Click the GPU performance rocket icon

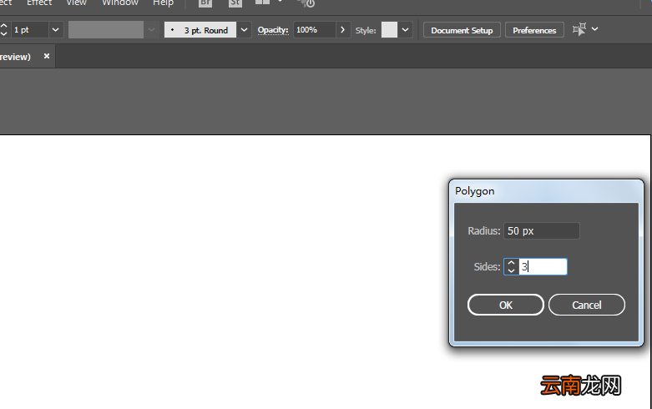click(x=306, y=3)
